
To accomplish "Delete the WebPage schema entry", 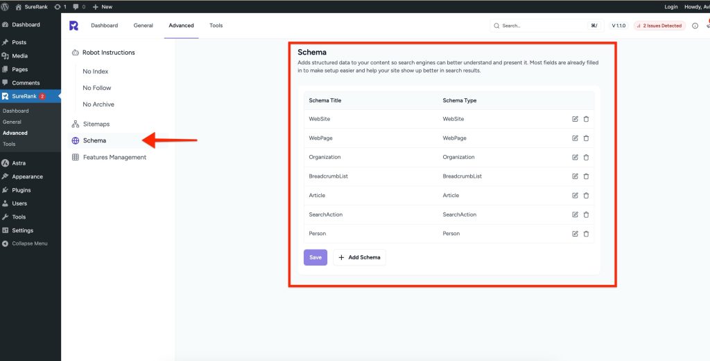I will click(586, 138).
